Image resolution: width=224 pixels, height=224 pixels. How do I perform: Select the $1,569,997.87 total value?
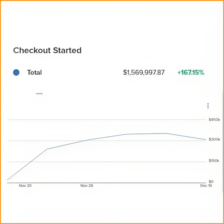144,72
